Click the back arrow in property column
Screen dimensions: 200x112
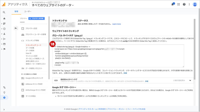[16, 28]
